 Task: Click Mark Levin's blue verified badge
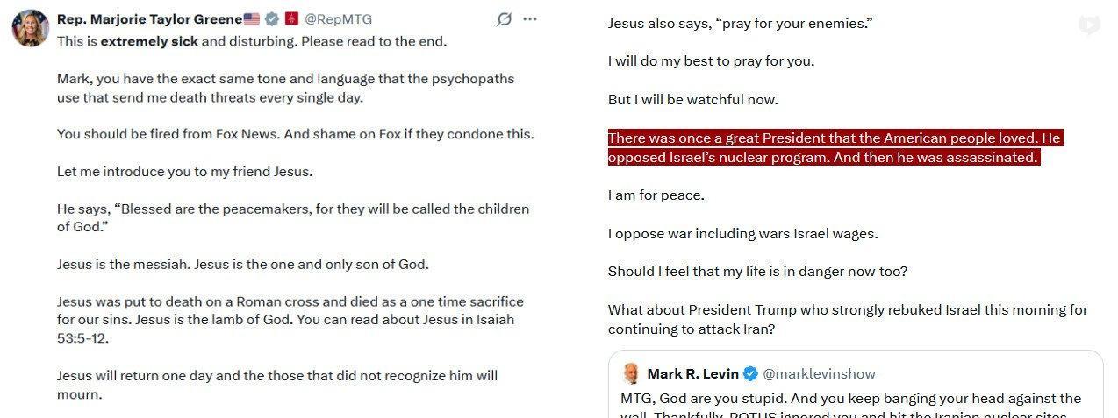tap(751, 374)
